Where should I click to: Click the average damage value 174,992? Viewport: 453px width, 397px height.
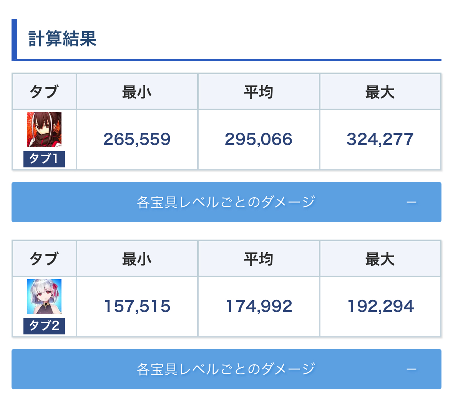point(259,306)
